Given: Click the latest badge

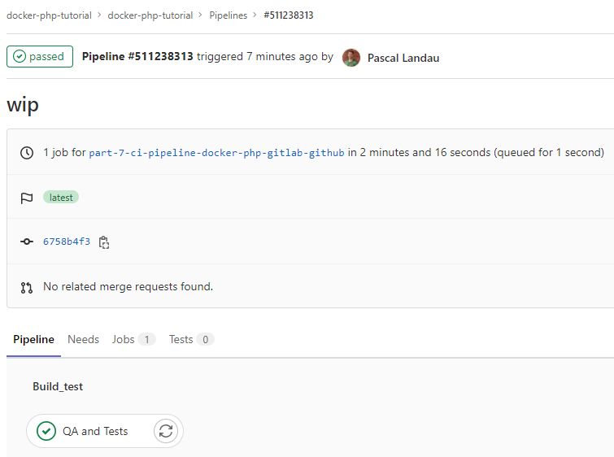Looking at the screenshot, I should [x=61, y=198].
